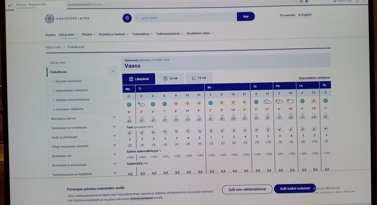Open the Evästeasetukset link

pyautogui.click(x=141, y=198)
